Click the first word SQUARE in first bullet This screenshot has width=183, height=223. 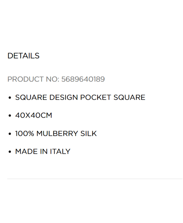click(31, 98)
